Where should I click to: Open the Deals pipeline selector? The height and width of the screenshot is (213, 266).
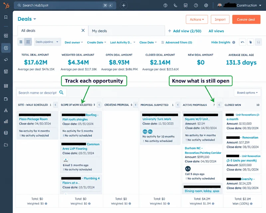tap(47, 42)
